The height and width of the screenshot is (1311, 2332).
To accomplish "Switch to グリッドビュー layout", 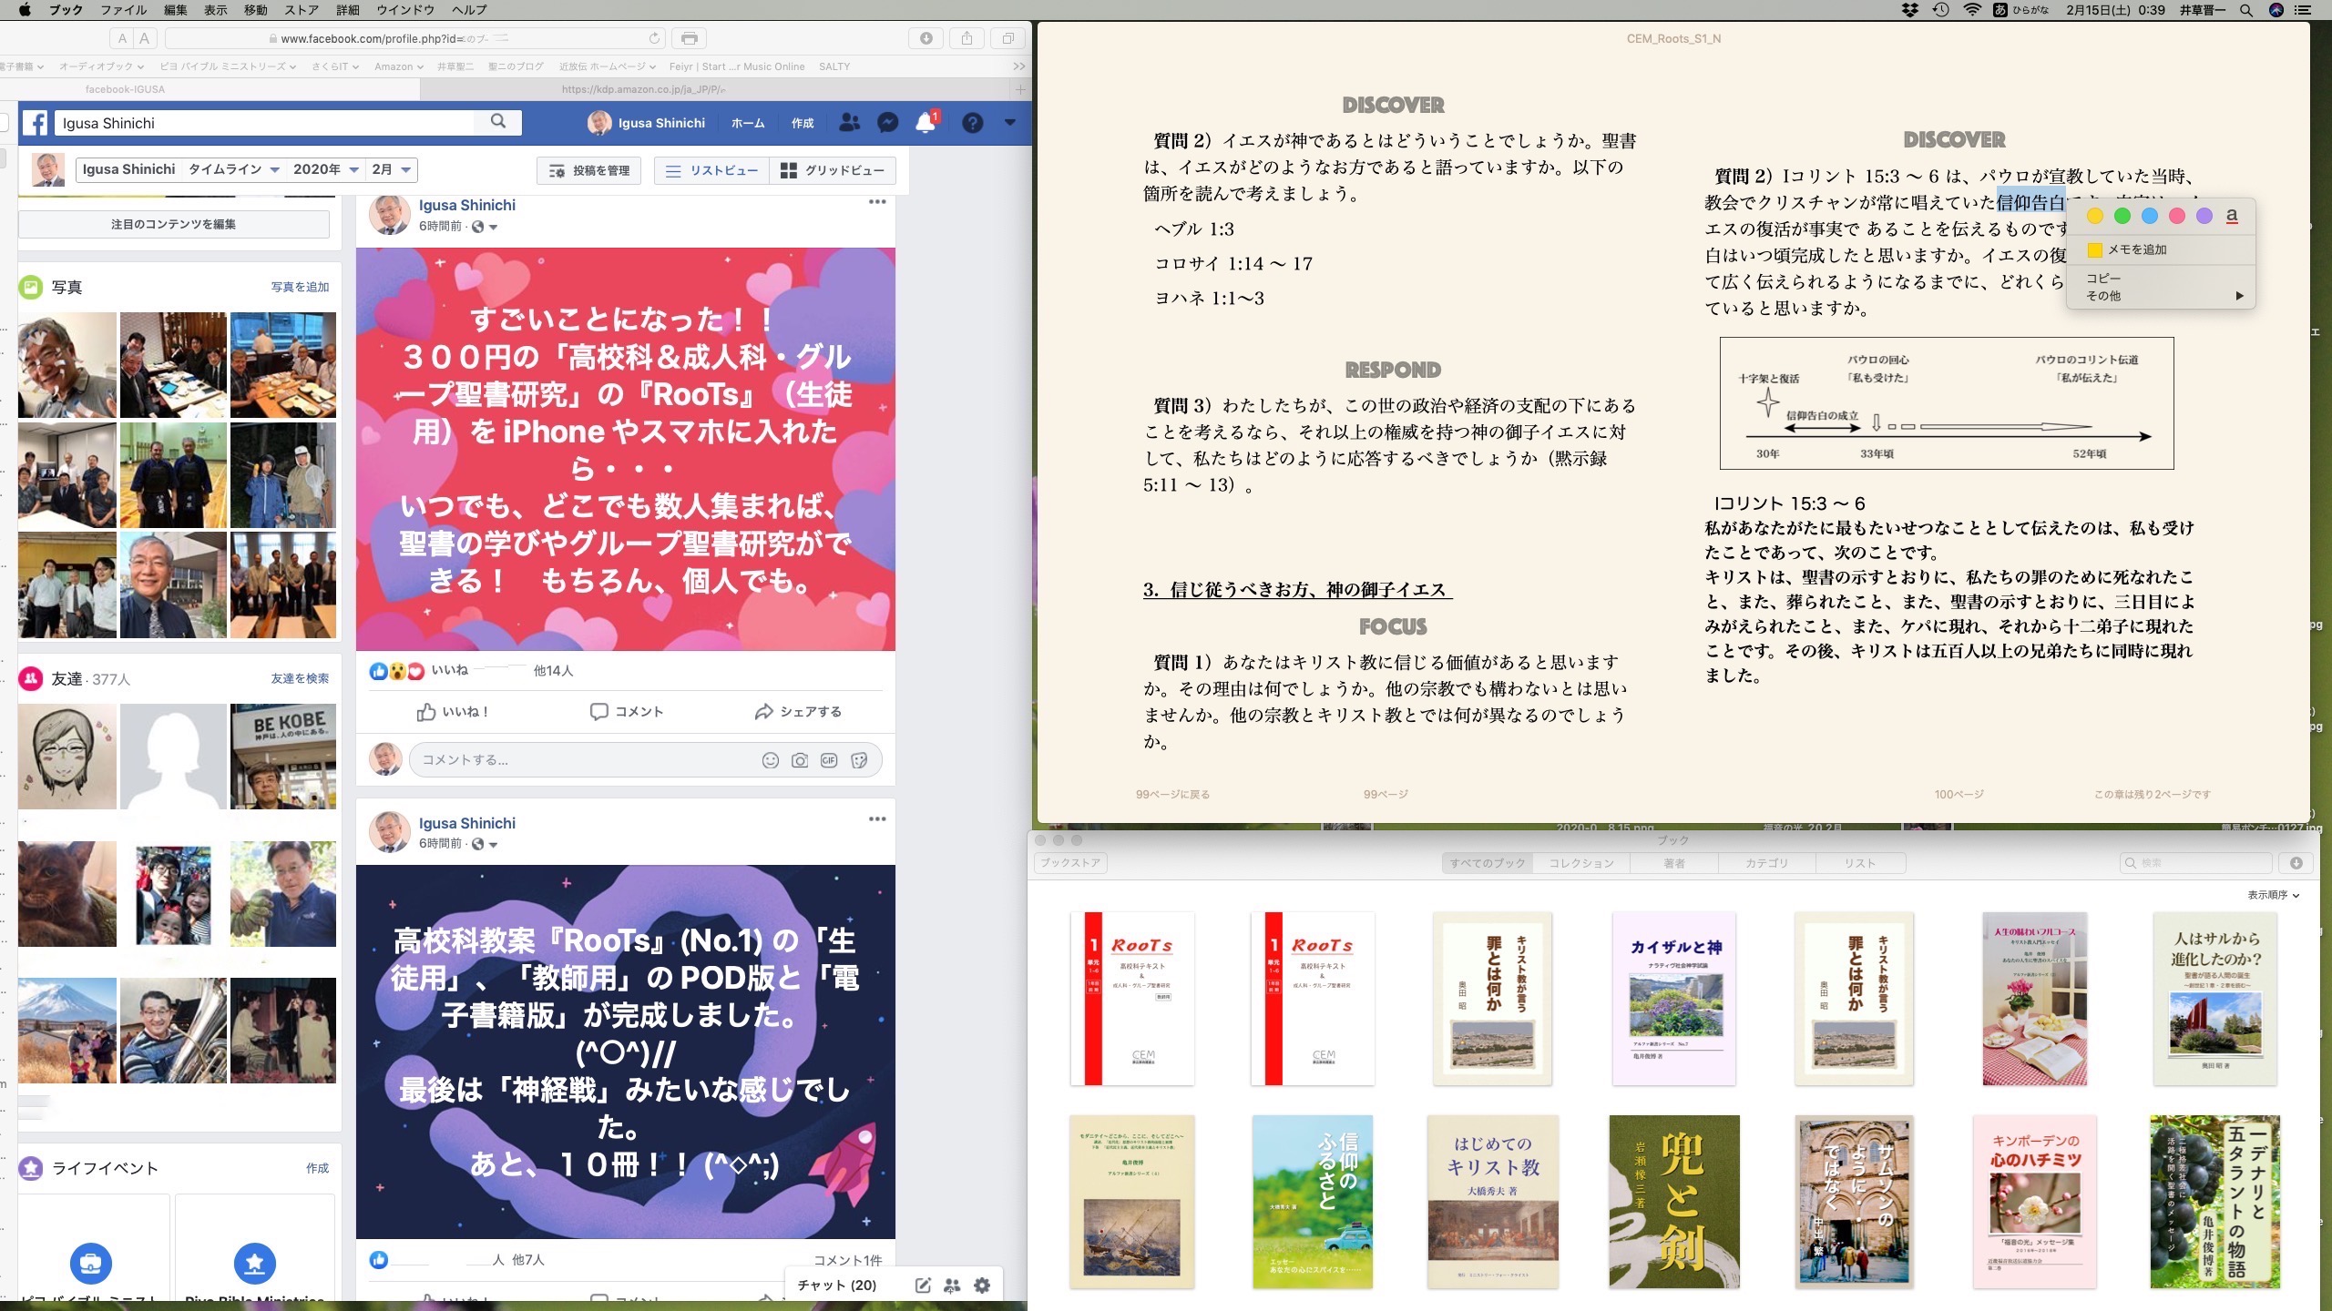I will click(833, 170).
